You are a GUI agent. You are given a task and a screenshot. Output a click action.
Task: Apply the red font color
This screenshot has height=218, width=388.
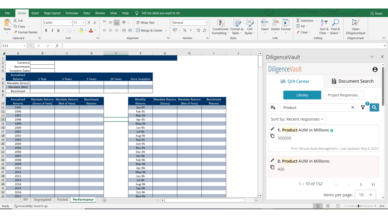pos(91,30)
